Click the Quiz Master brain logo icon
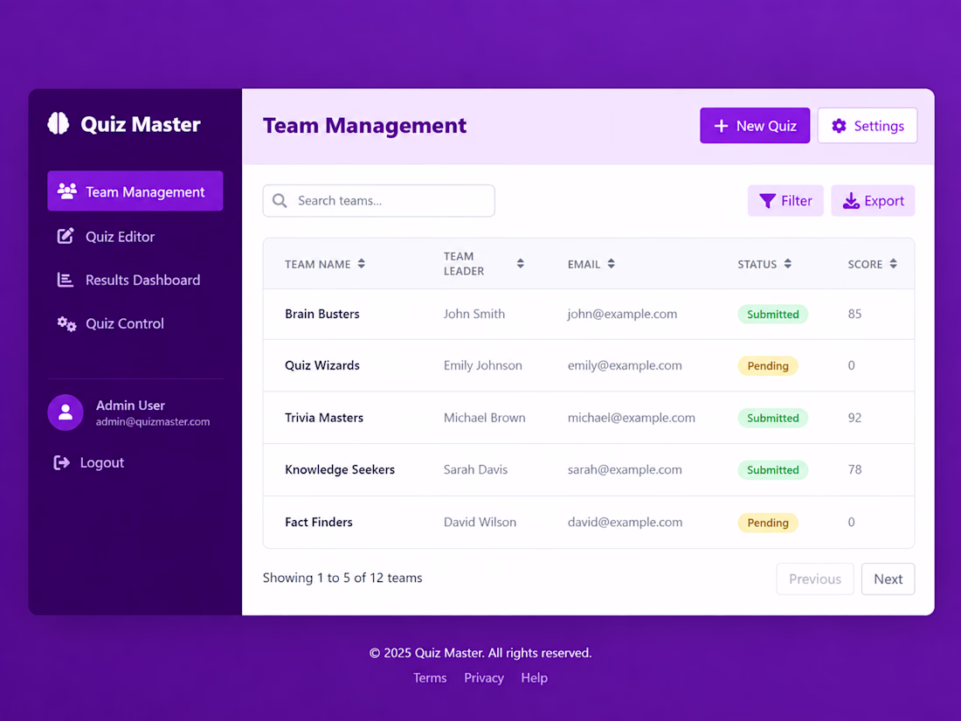 point(59,123)
